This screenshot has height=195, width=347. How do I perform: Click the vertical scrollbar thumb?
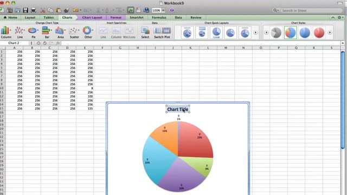pyautogui.click(x=343, y=100)
